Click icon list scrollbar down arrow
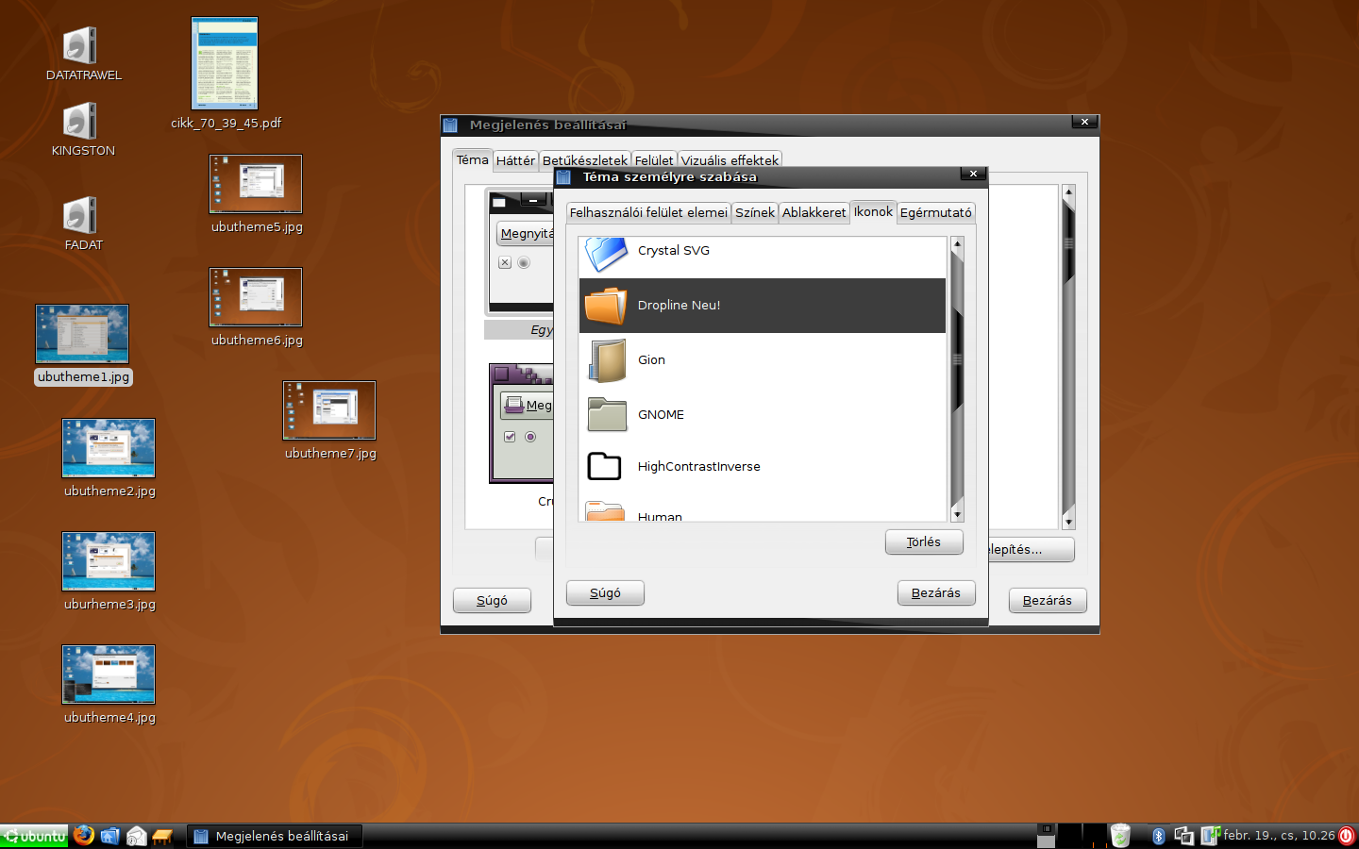This screenshot has height=849, width=1359. click(x=957, y=514)
